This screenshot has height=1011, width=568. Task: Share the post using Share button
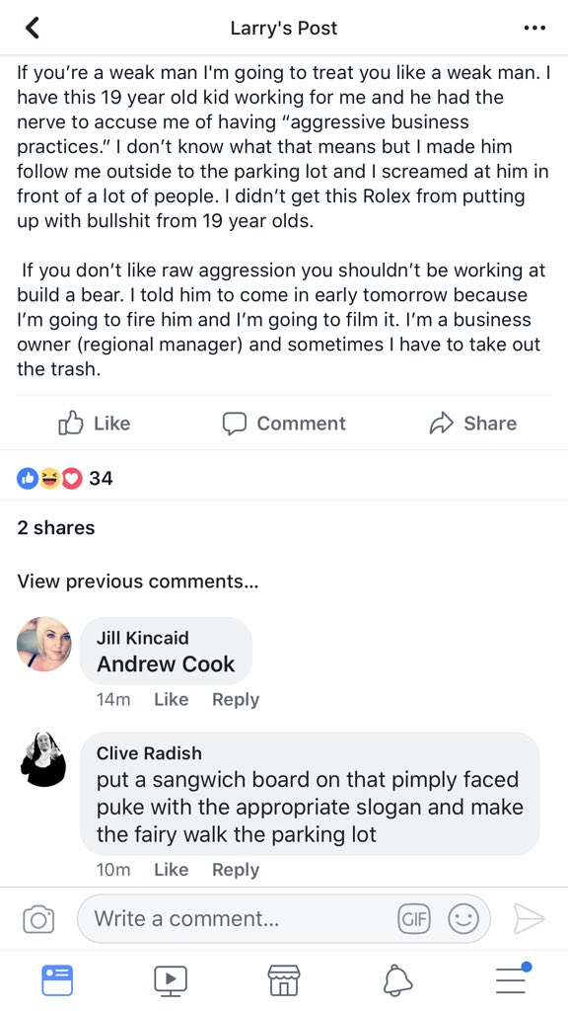473,423
